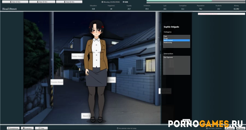Open the Smartphone
This screenshot has height=130, width=246.
(13, 128)
